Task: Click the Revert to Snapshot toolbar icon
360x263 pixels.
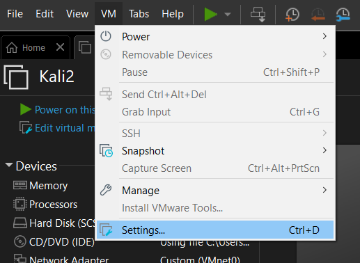Action: [318, 15]
